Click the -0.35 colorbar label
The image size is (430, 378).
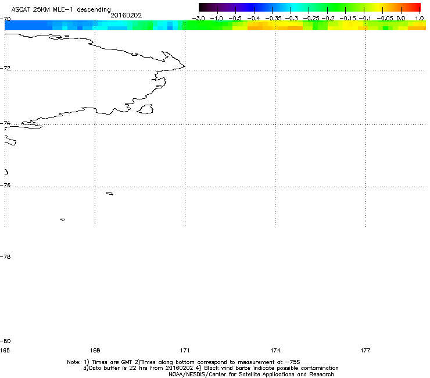tap(274, 19)
